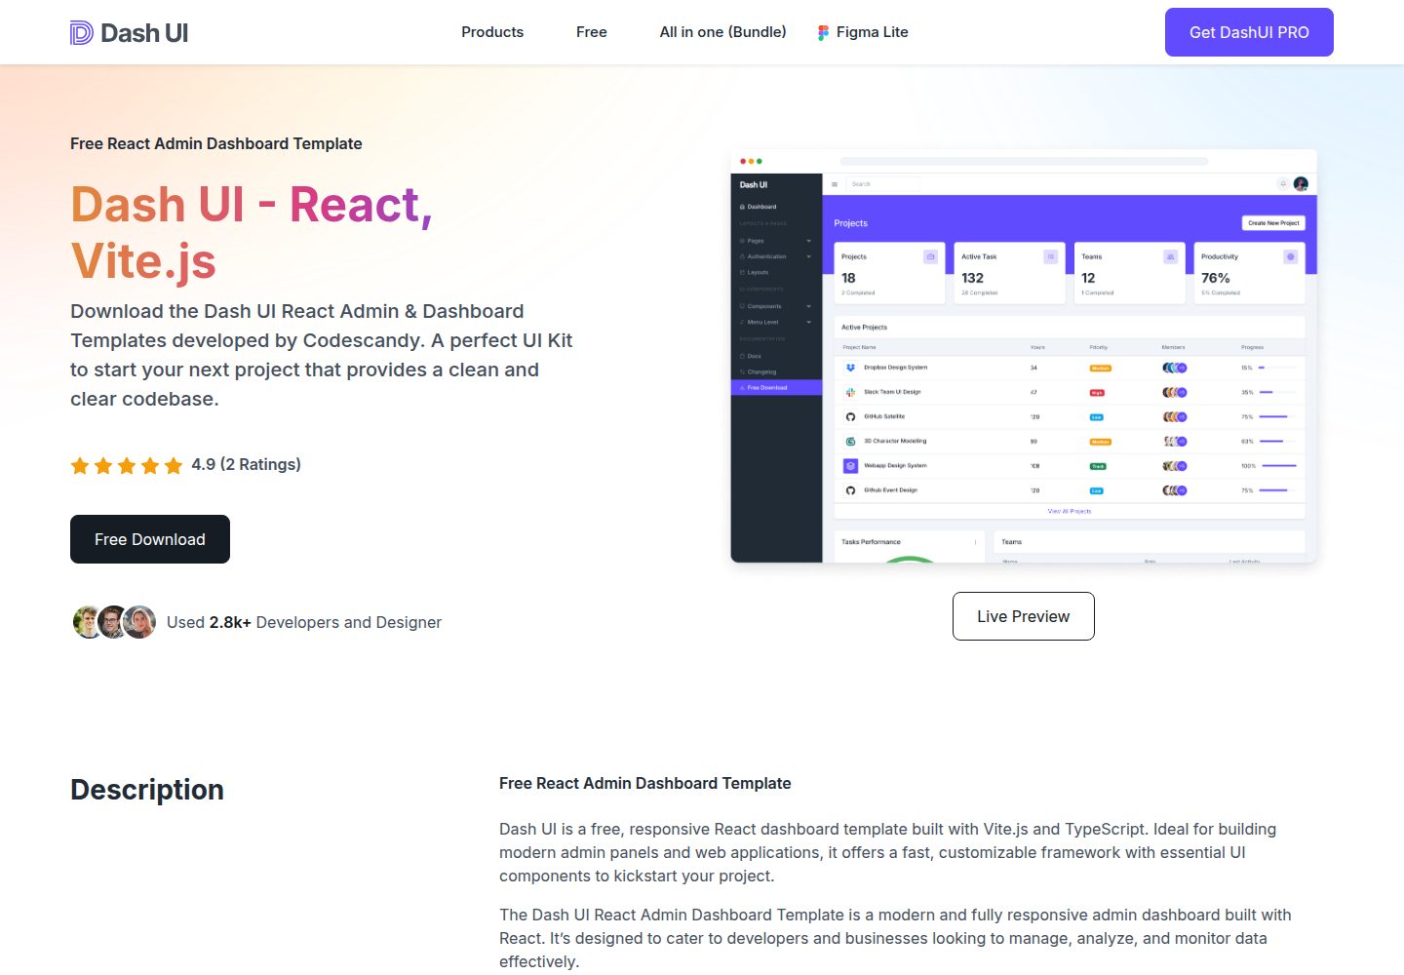Click the Used 2.8k+ Developers and Designer text

click(x=304, y=622)
